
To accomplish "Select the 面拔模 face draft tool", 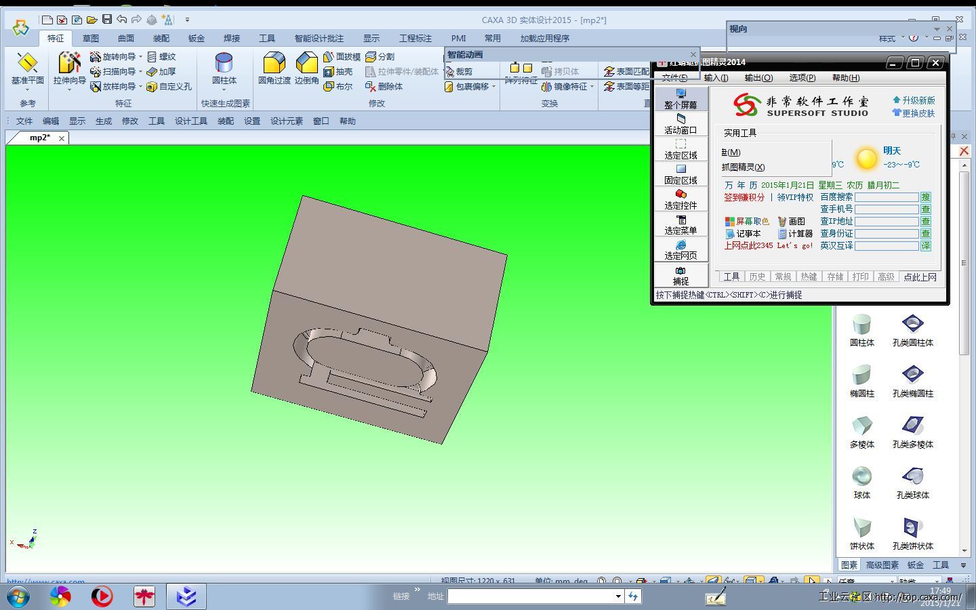I will (x=342, y=57).
